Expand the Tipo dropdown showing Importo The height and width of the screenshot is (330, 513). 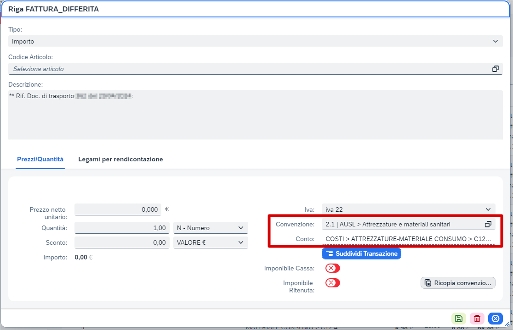coord(255,41)
